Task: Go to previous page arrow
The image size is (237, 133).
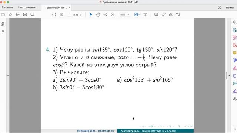Action: pyautogui.click(x=54, y=14)
